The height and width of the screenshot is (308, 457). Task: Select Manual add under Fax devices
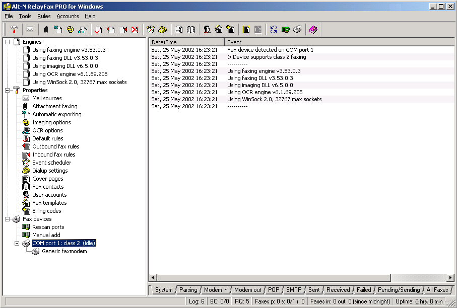point(46,235)
